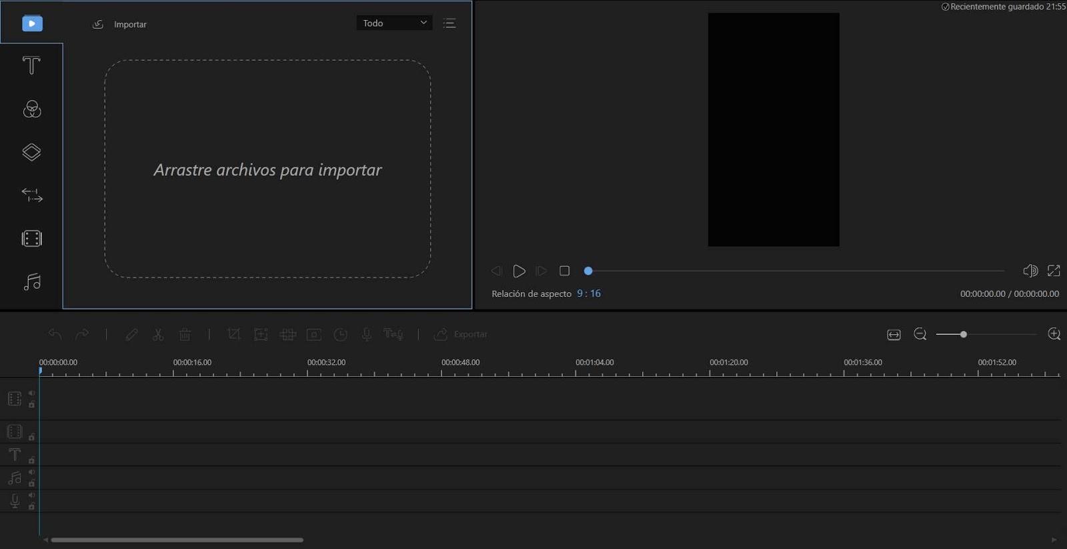
Task: Undo the last action
Action: (55, 334)
